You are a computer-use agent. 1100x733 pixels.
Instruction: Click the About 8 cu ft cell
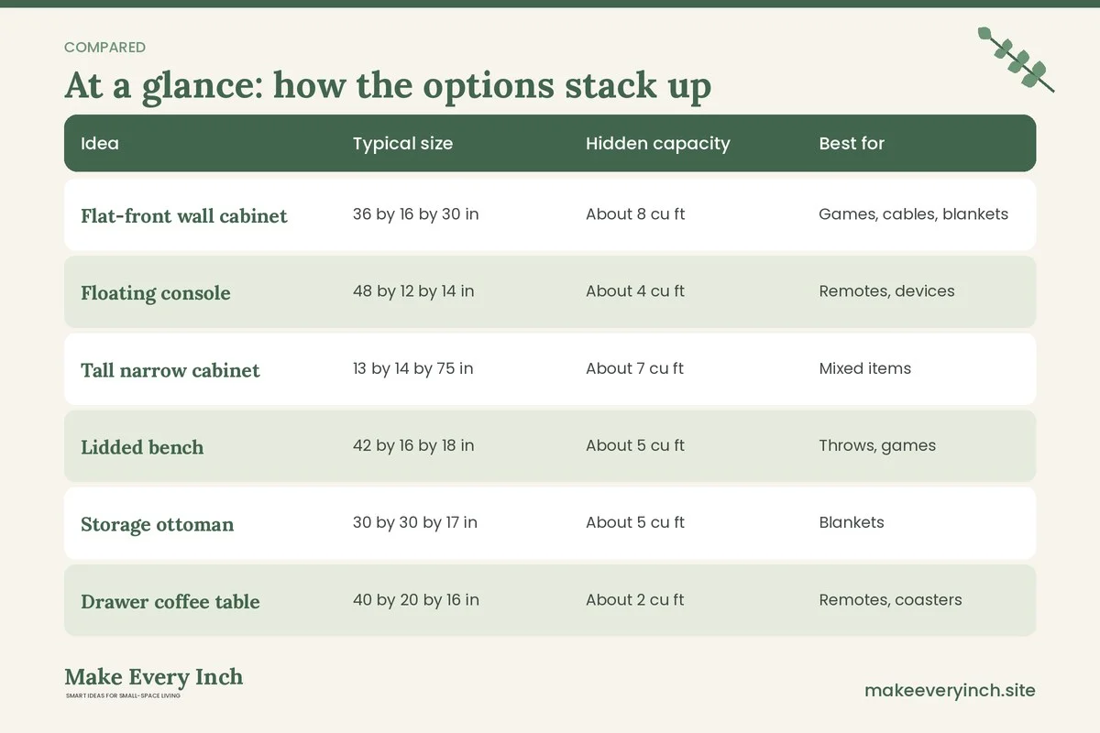635,214
